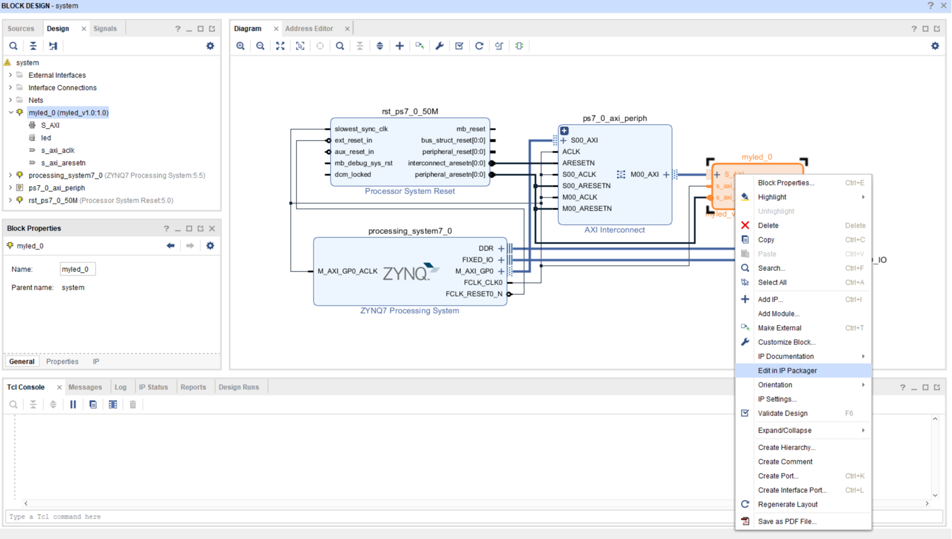Select the S_AXI tree item
The image size is (952, 539).
50,125
